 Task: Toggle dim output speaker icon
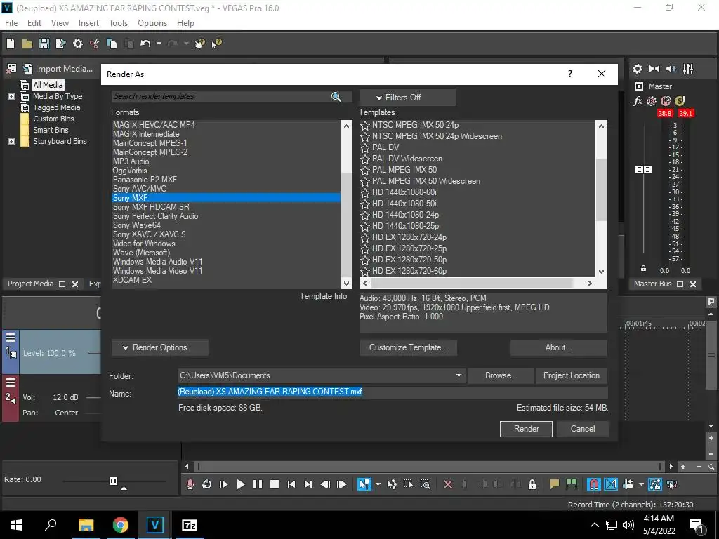point(671,69)
